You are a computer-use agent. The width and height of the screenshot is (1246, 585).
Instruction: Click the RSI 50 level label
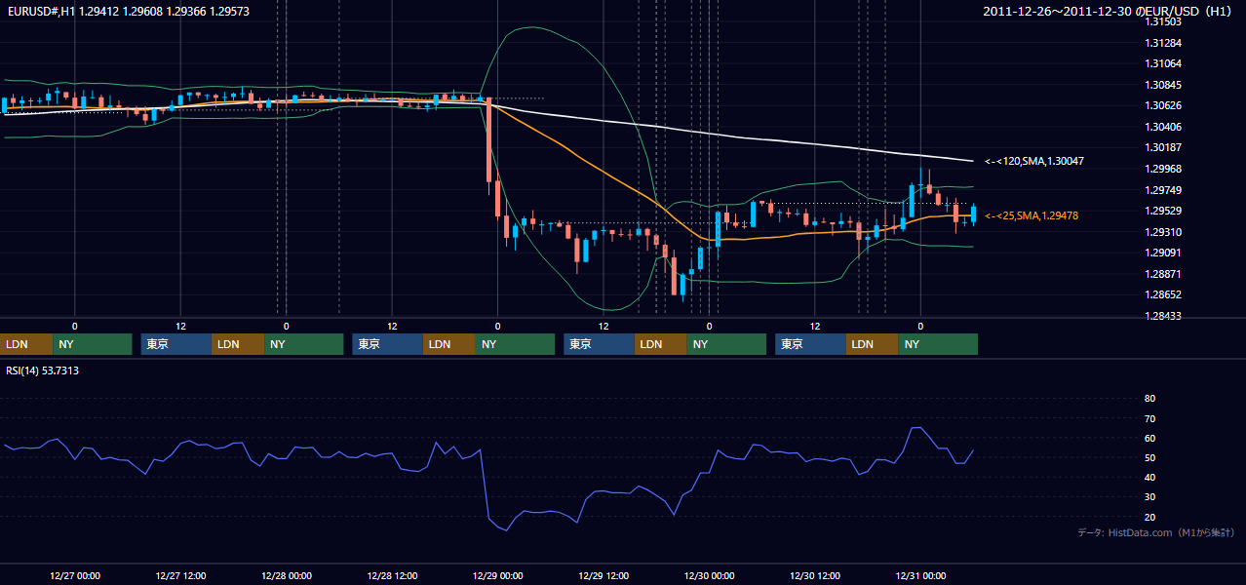click(1149, 457)
